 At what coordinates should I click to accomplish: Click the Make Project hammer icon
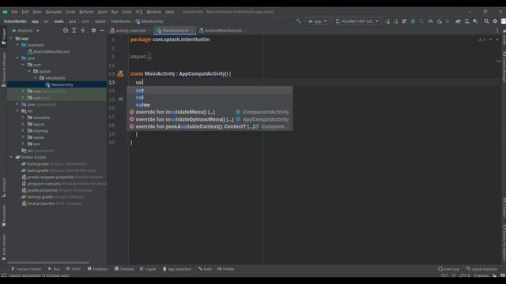pos(299,21)
